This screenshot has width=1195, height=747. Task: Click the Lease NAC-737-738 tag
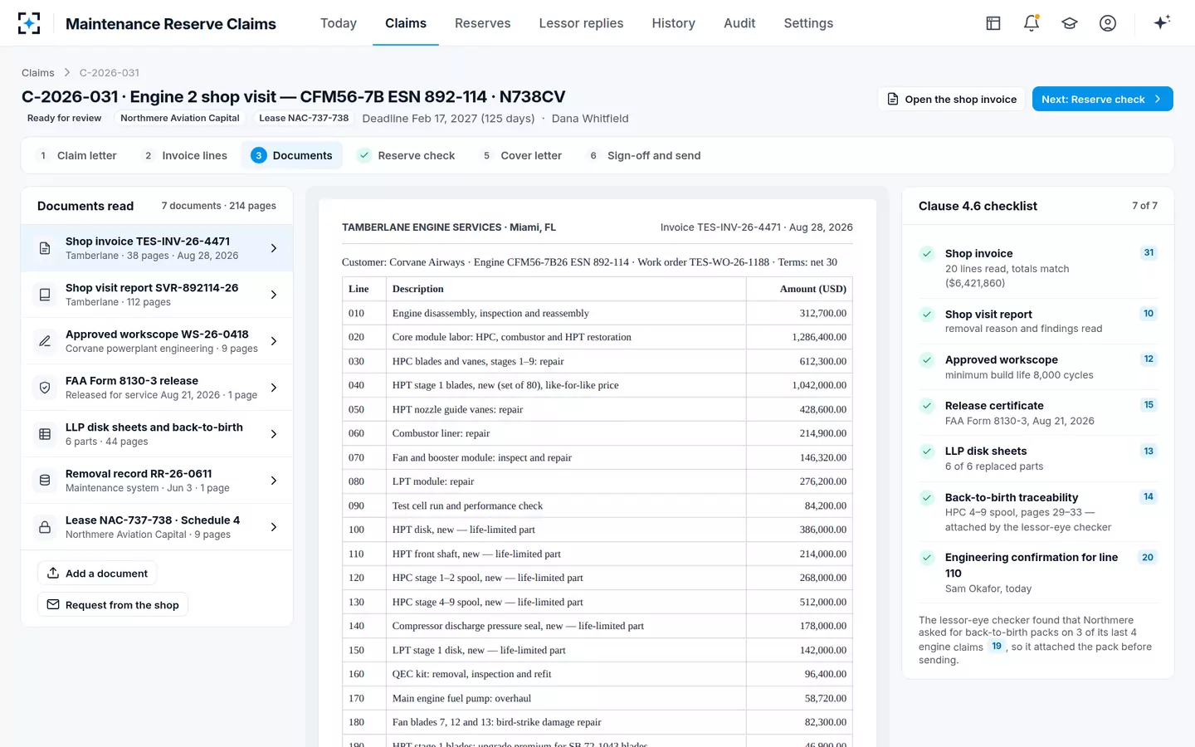[x=304, y=118]
